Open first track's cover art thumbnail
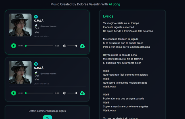 pos(20,25)
